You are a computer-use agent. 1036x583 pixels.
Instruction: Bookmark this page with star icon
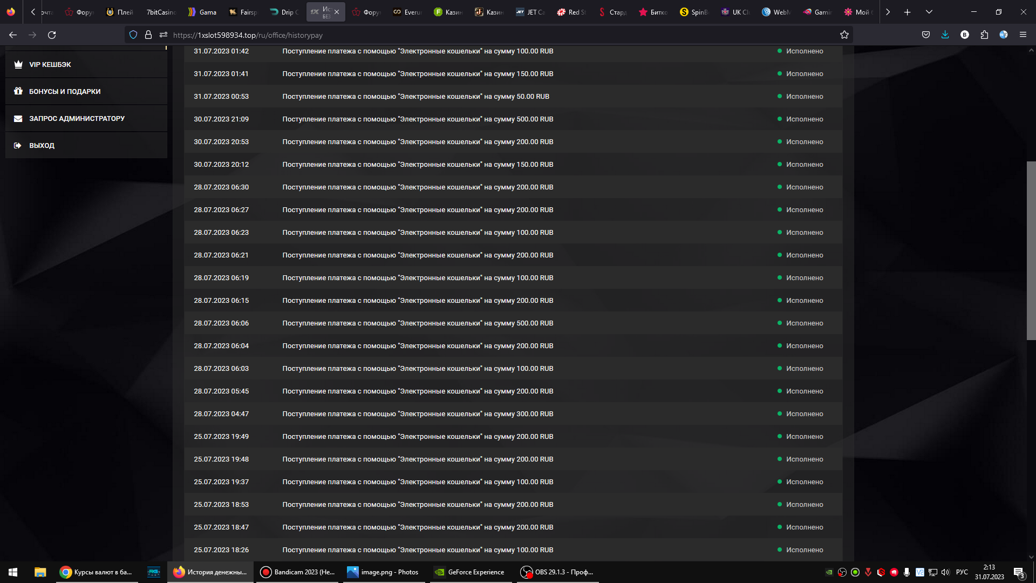(844, 35)
